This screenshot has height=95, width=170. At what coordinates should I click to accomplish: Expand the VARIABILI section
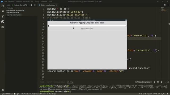pos(10,8)
